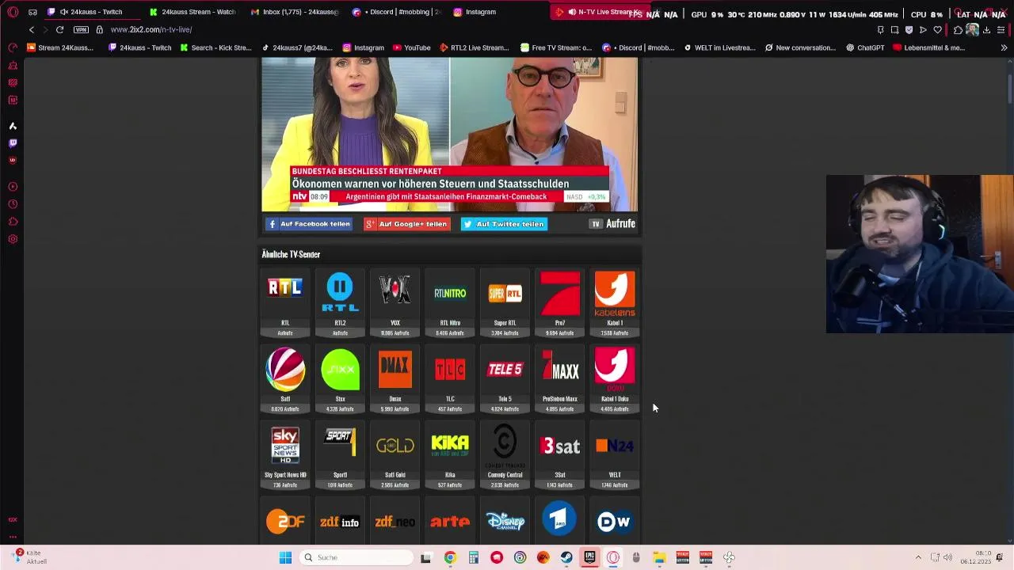
Task: Select the VOX channel logo
Action: [395, 291]
